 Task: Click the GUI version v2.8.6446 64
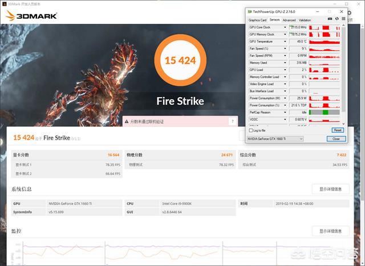172,212
